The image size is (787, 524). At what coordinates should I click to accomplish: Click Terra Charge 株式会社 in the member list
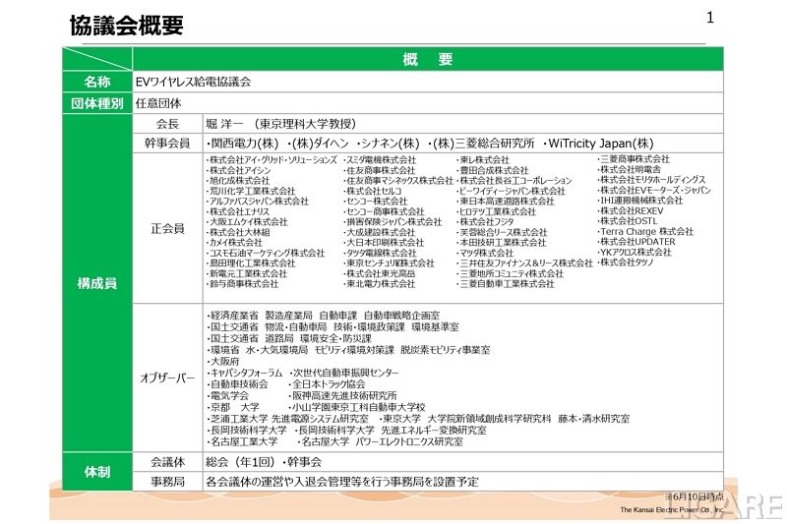click(646, 231)
